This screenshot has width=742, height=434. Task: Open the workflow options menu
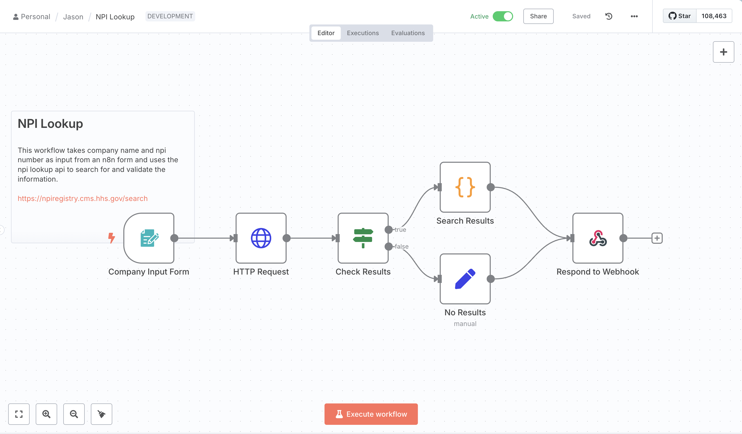[x=634, y=16]
